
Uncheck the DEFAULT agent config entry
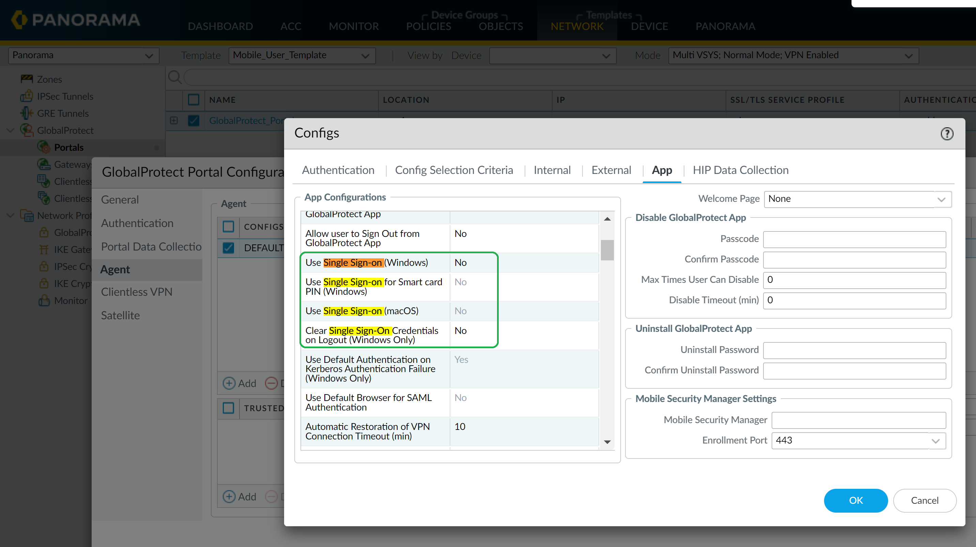pyautogui.click(x=229, y=247)
